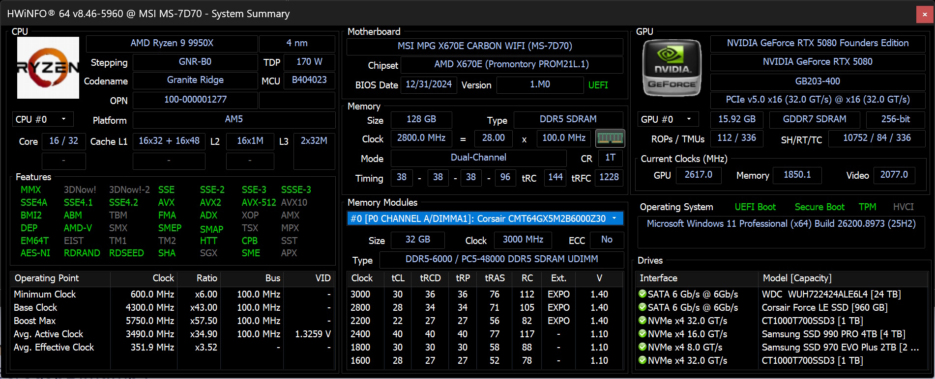Select the L2 cache value 16x1M

pos(250,141)
